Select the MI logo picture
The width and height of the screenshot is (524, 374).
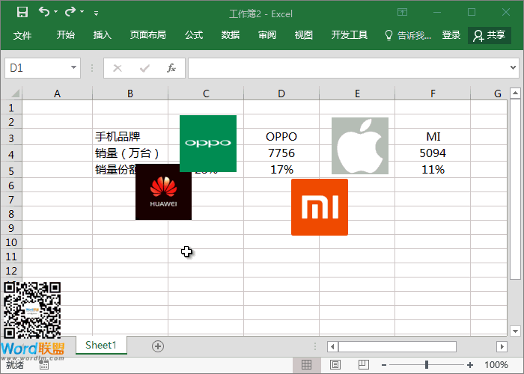(320, 207)
